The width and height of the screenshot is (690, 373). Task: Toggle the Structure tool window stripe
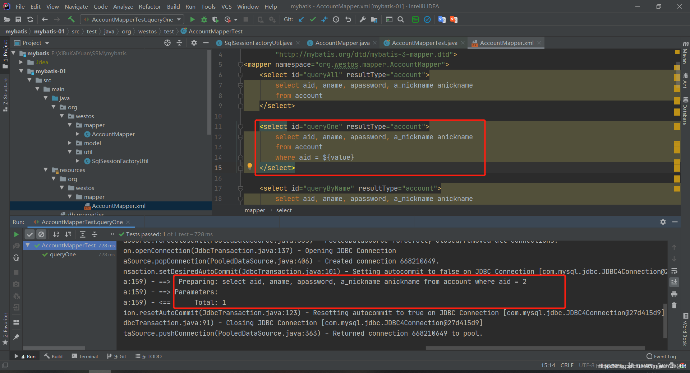[x=5, y=94]
